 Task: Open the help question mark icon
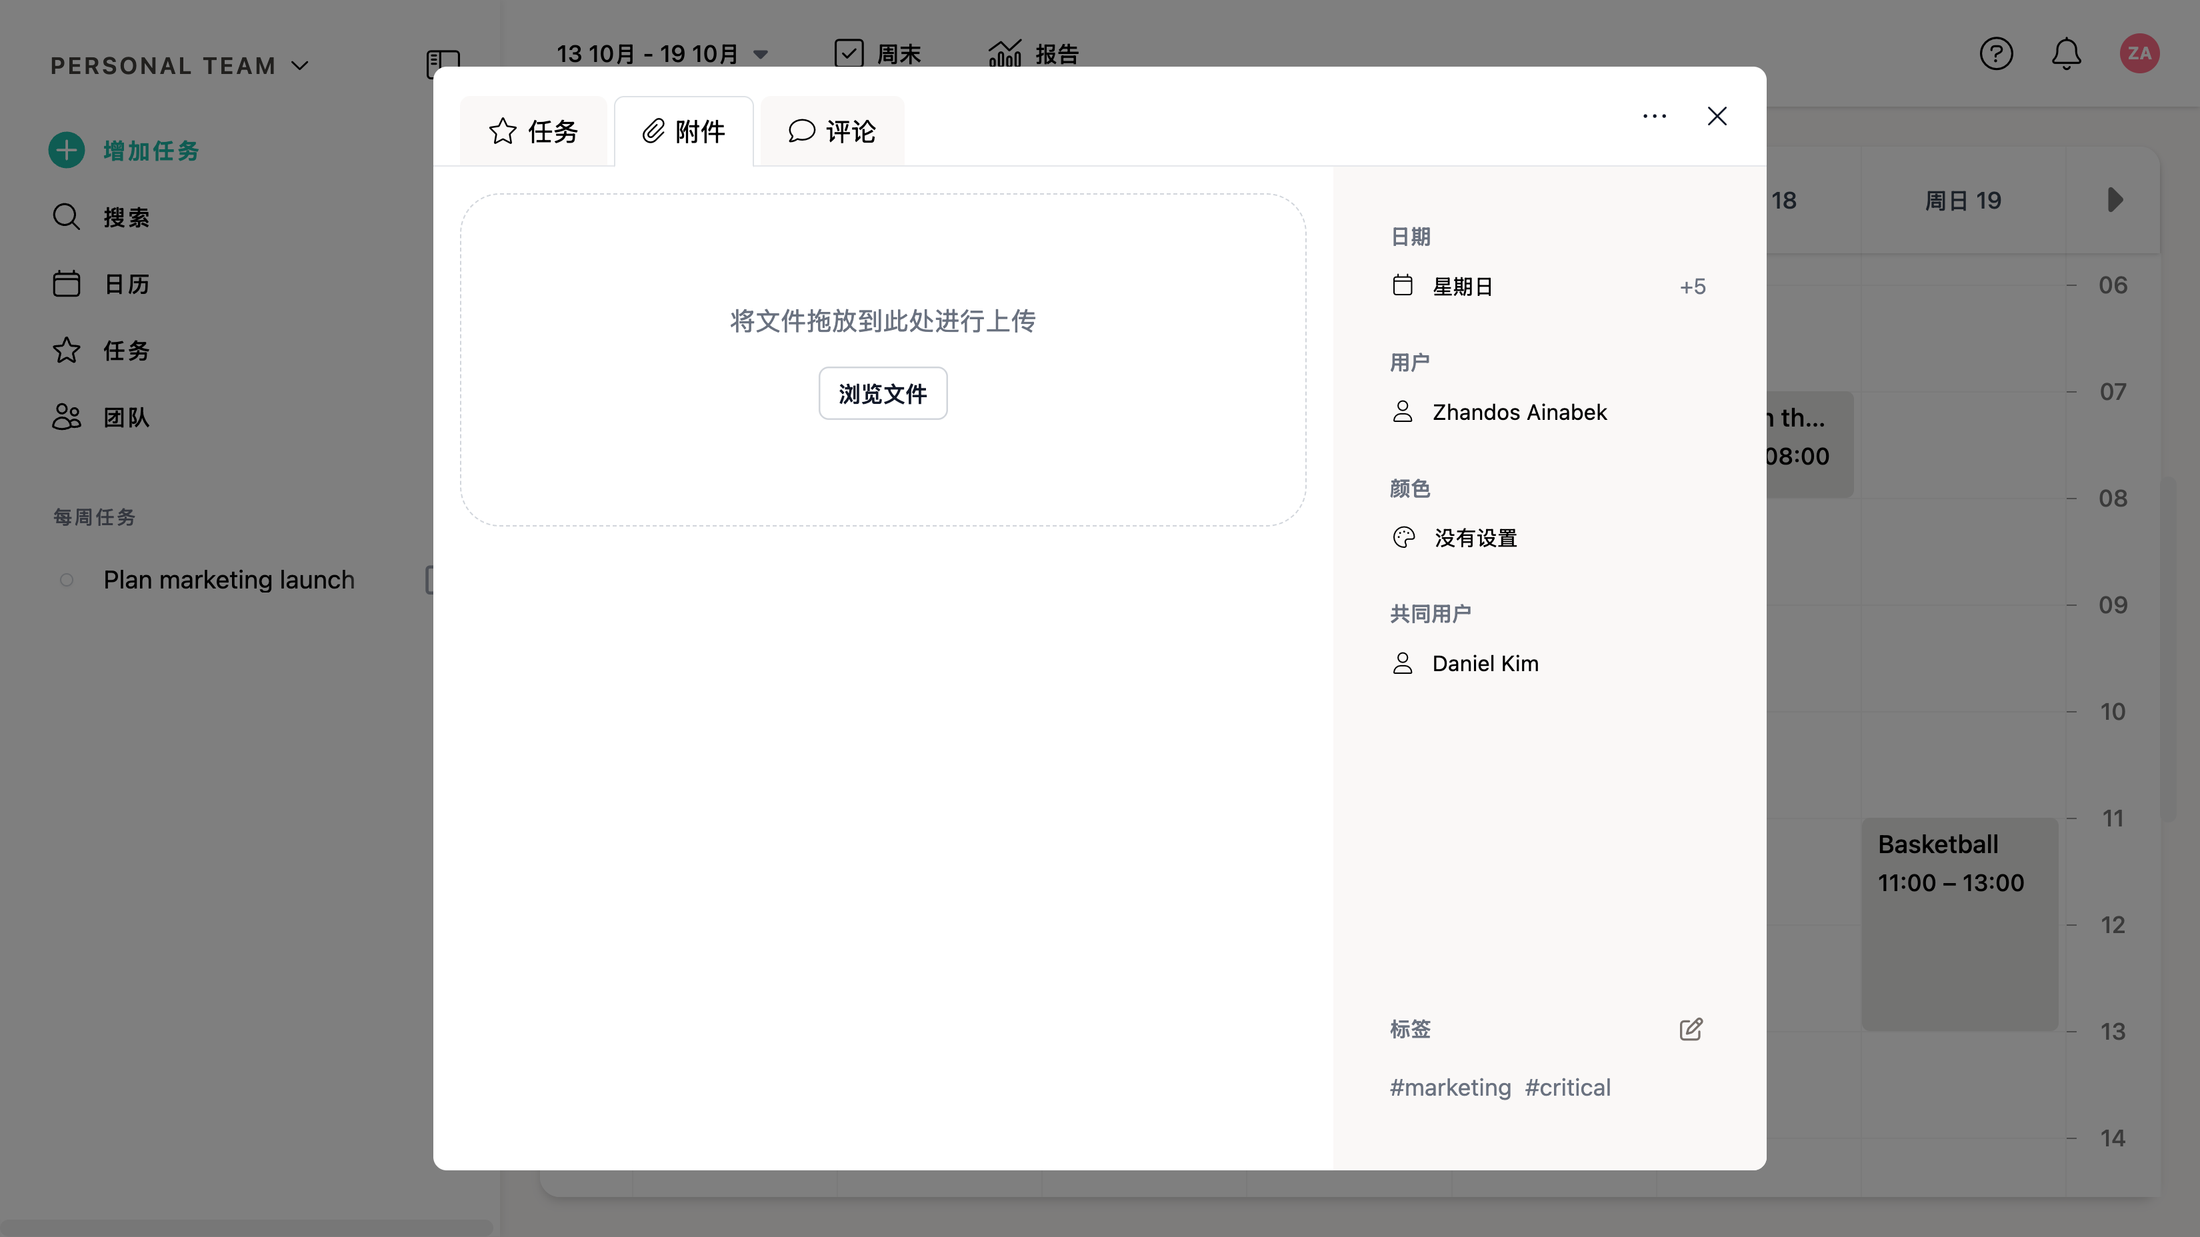coord(1996,55)
